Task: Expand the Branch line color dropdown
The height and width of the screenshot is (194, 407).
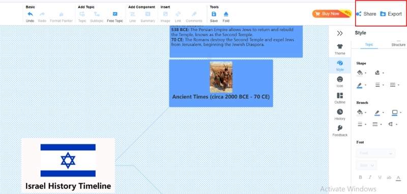Action: click(379, 113)
